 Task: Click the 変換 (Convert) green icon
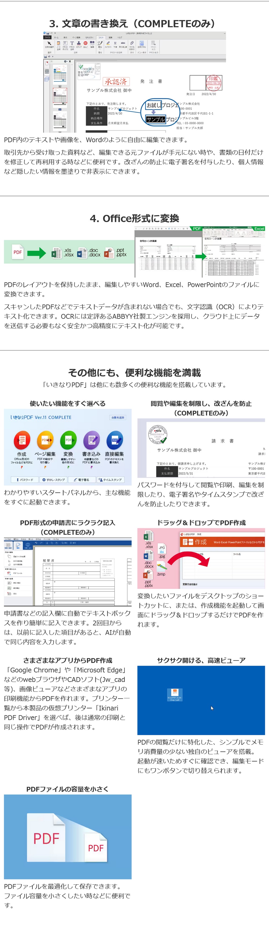coord(68,440)
